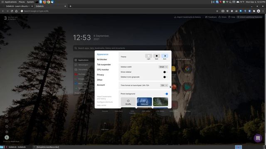Select the Auto theme option
This screenshot has width=266, height=149.
165,57
